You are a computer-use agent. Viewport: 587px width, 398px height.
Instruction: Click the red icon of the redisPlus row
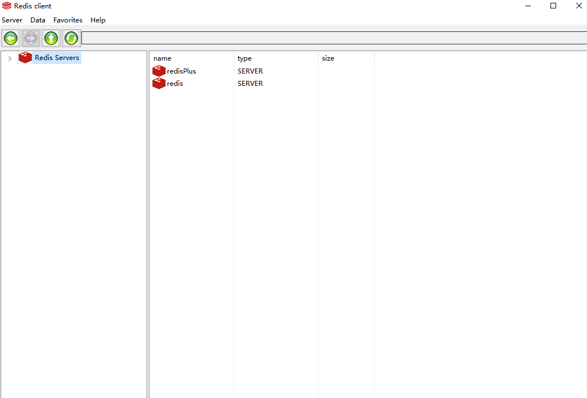[x=159, y=71]
